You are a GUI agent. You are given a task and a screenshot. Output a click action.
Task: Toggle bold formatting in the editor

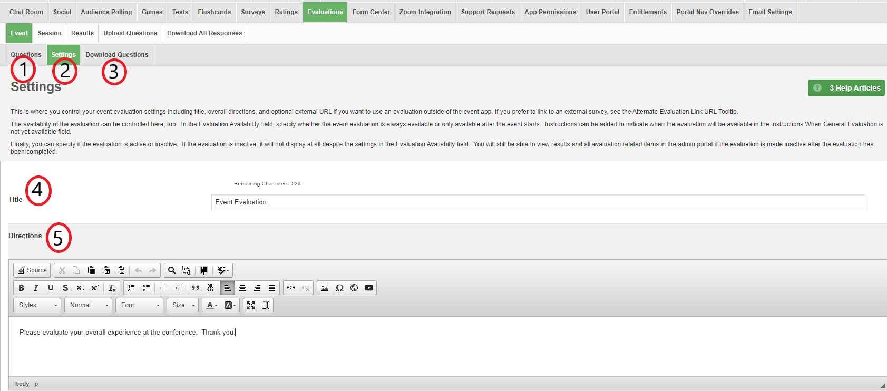[x=21, y=288]
